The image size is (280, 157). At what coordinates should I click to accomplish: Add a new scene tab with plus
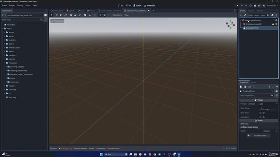coord(154,10)
